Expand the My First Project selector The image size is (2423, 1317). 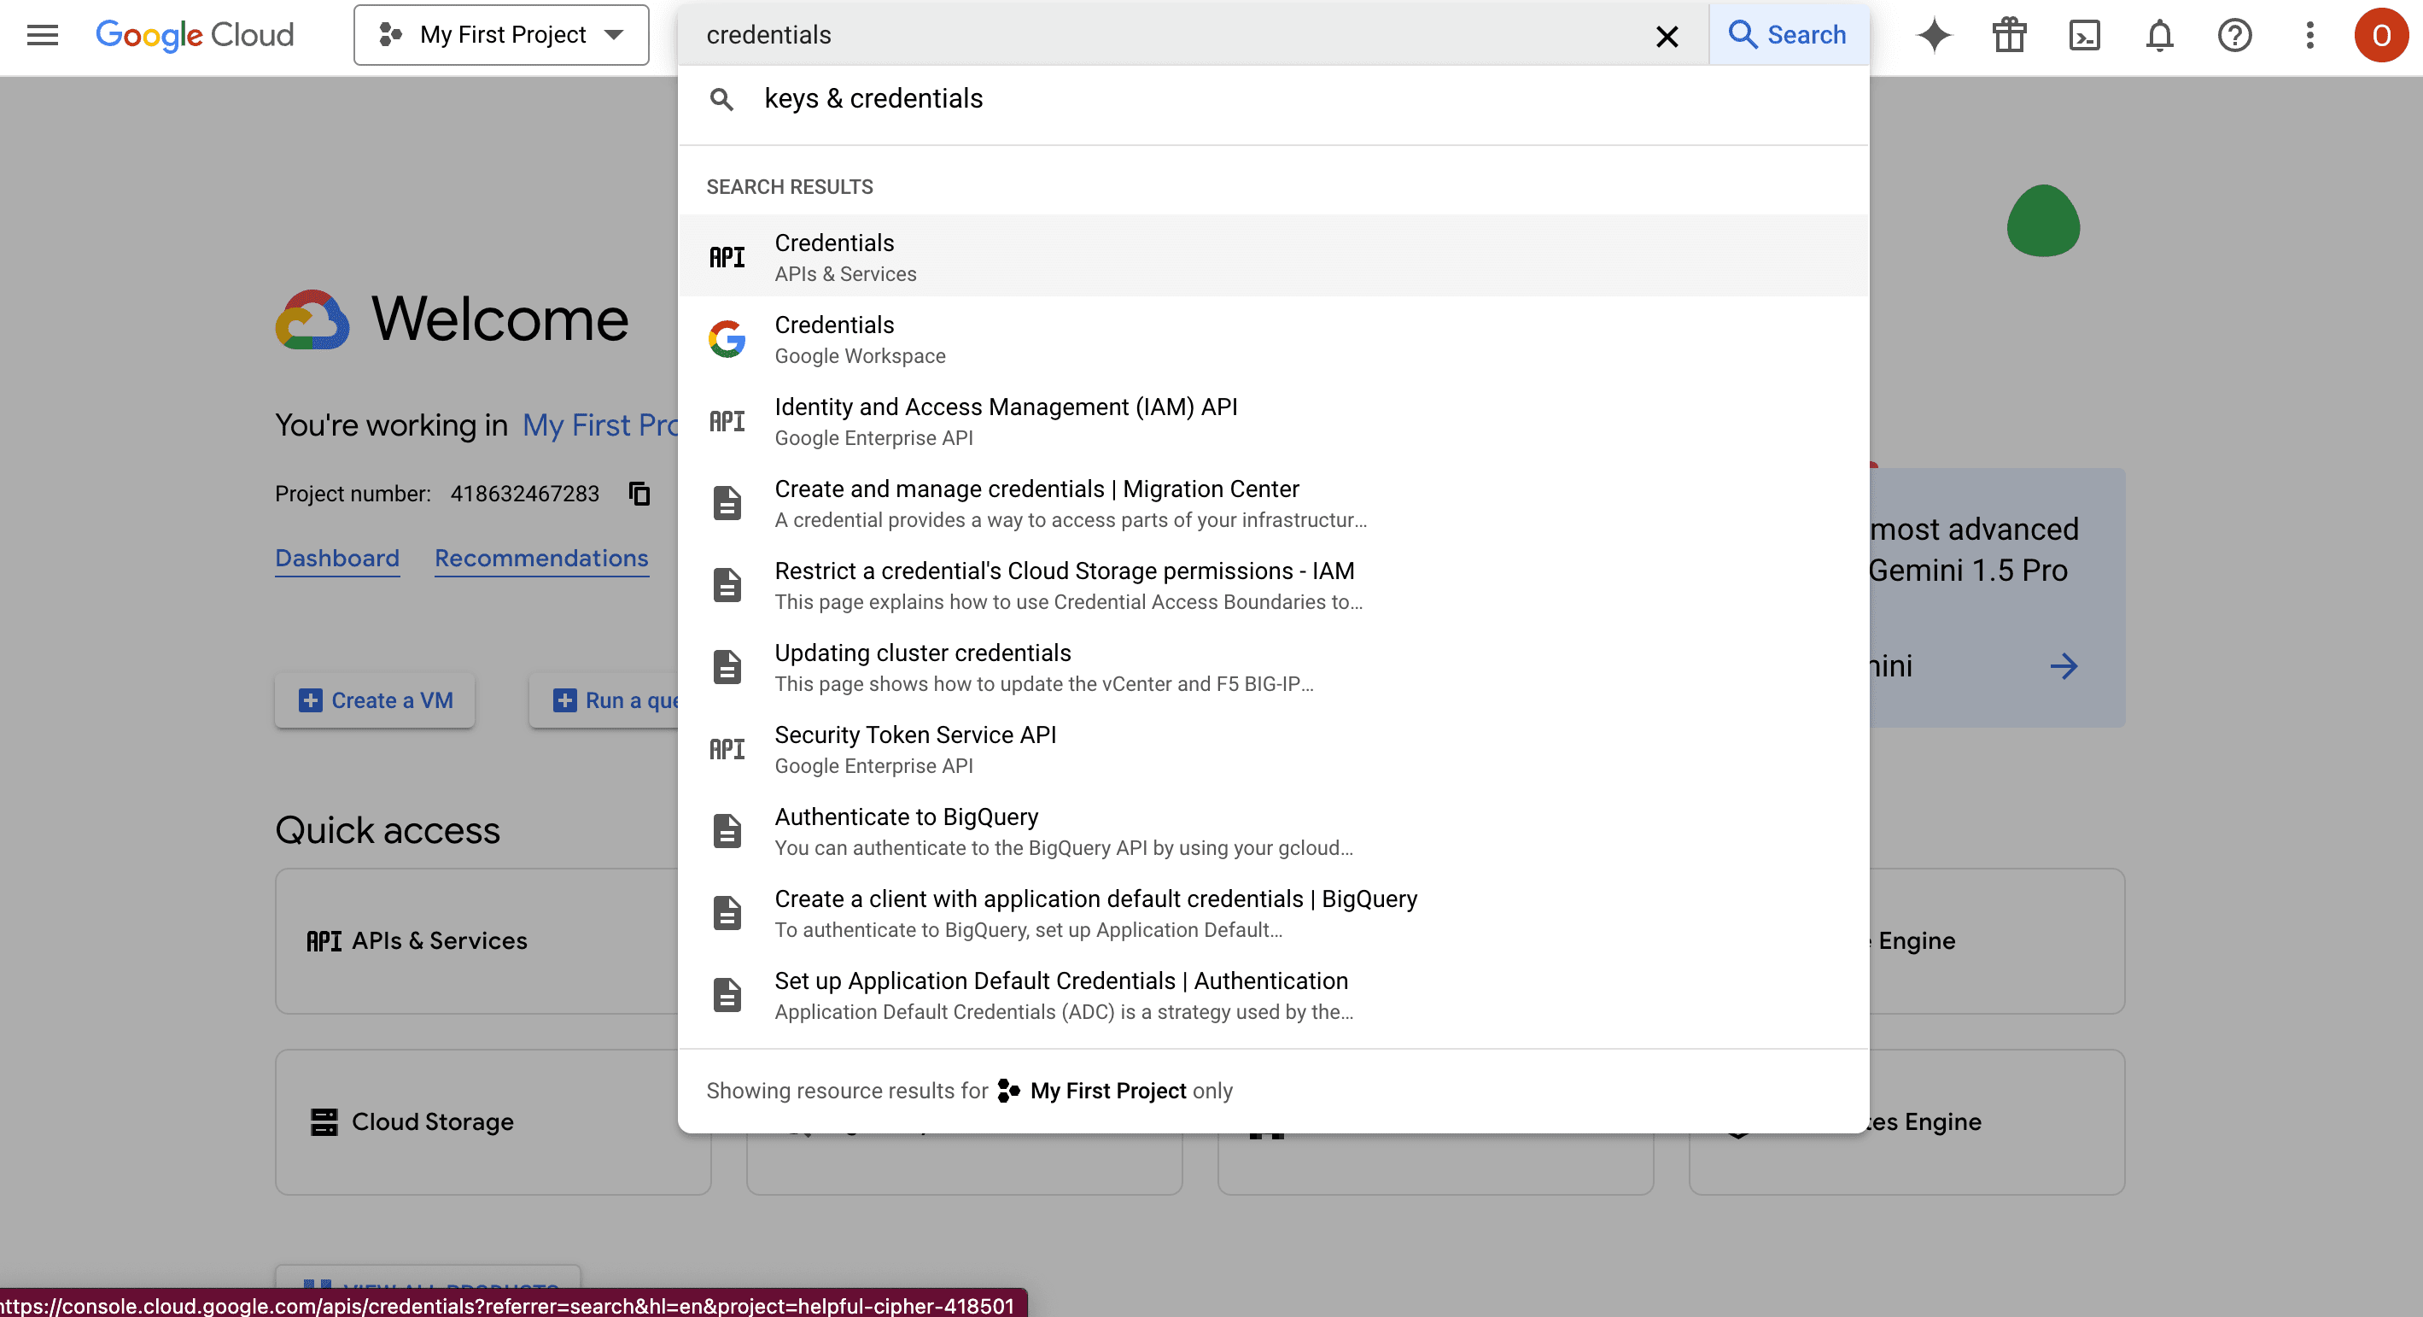click(501, 35)
